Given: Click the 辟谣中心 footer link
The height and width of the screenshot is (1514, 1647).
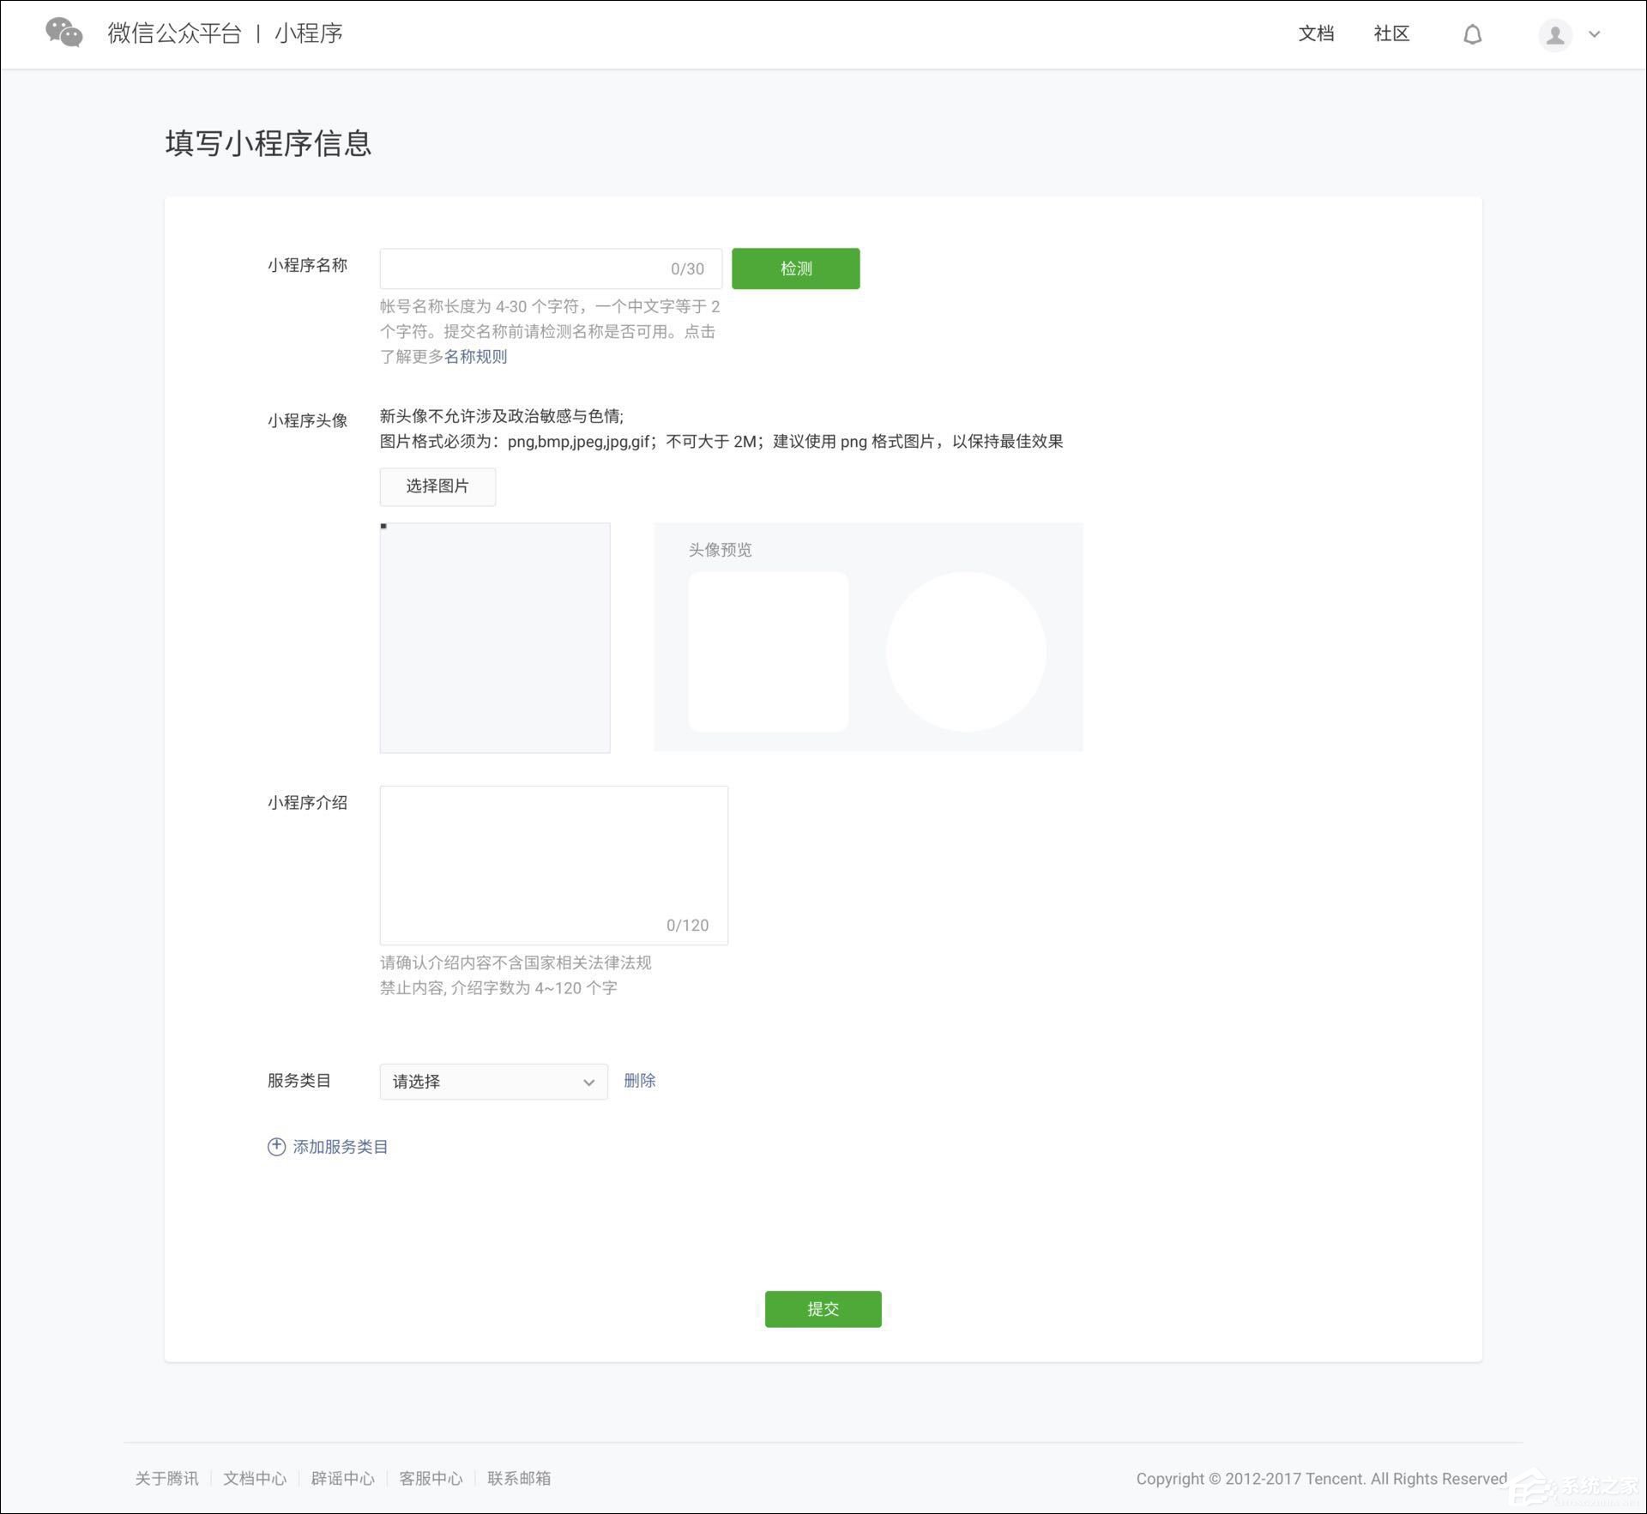Looking at the screenshot, I should pyautogui.click(x=342, y=1478).
